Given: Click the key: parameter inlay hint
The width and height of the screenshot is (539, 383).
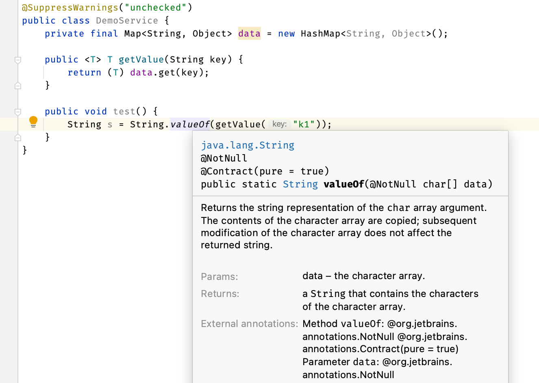Looking at the screenshot, I should (279, 124).
